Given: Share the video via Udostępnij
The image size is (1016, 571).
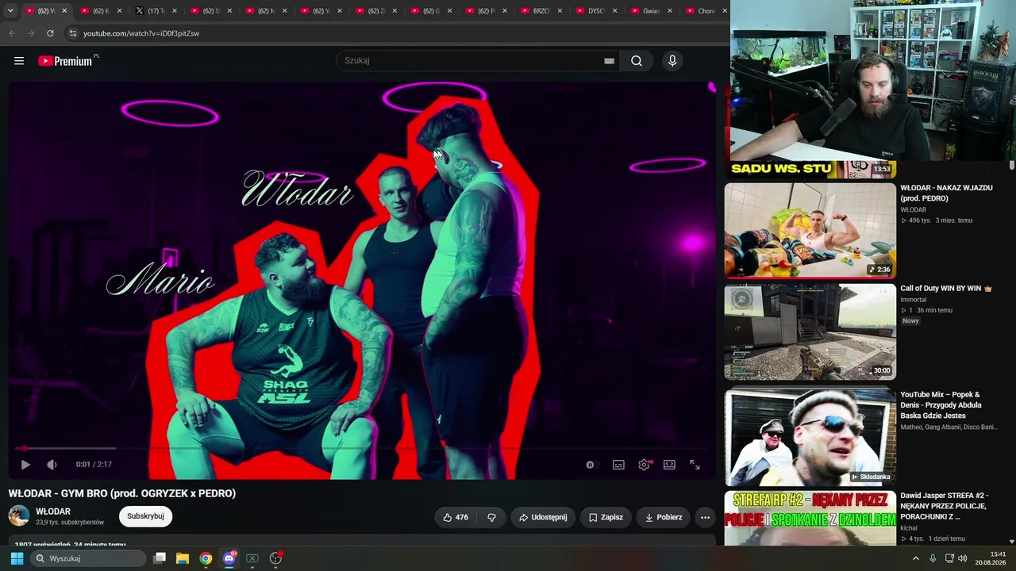Looking at the screenshot, I should coord(543,517).
